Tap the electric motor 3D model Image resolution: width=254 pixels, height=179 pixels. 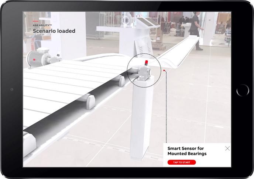coord(39,58)
